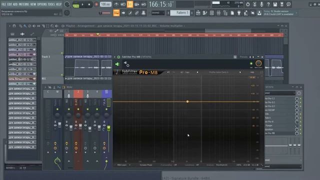Open the TOOLS menu

point(51,4)
